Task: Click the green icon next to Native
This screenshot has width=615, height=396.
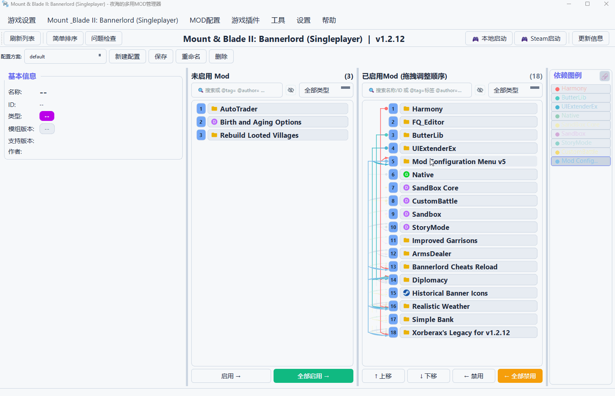Action: tap(406, 175)
